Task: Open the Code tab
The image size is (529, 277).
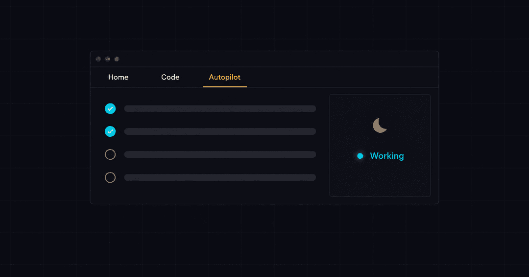Action: click(170, 77)
